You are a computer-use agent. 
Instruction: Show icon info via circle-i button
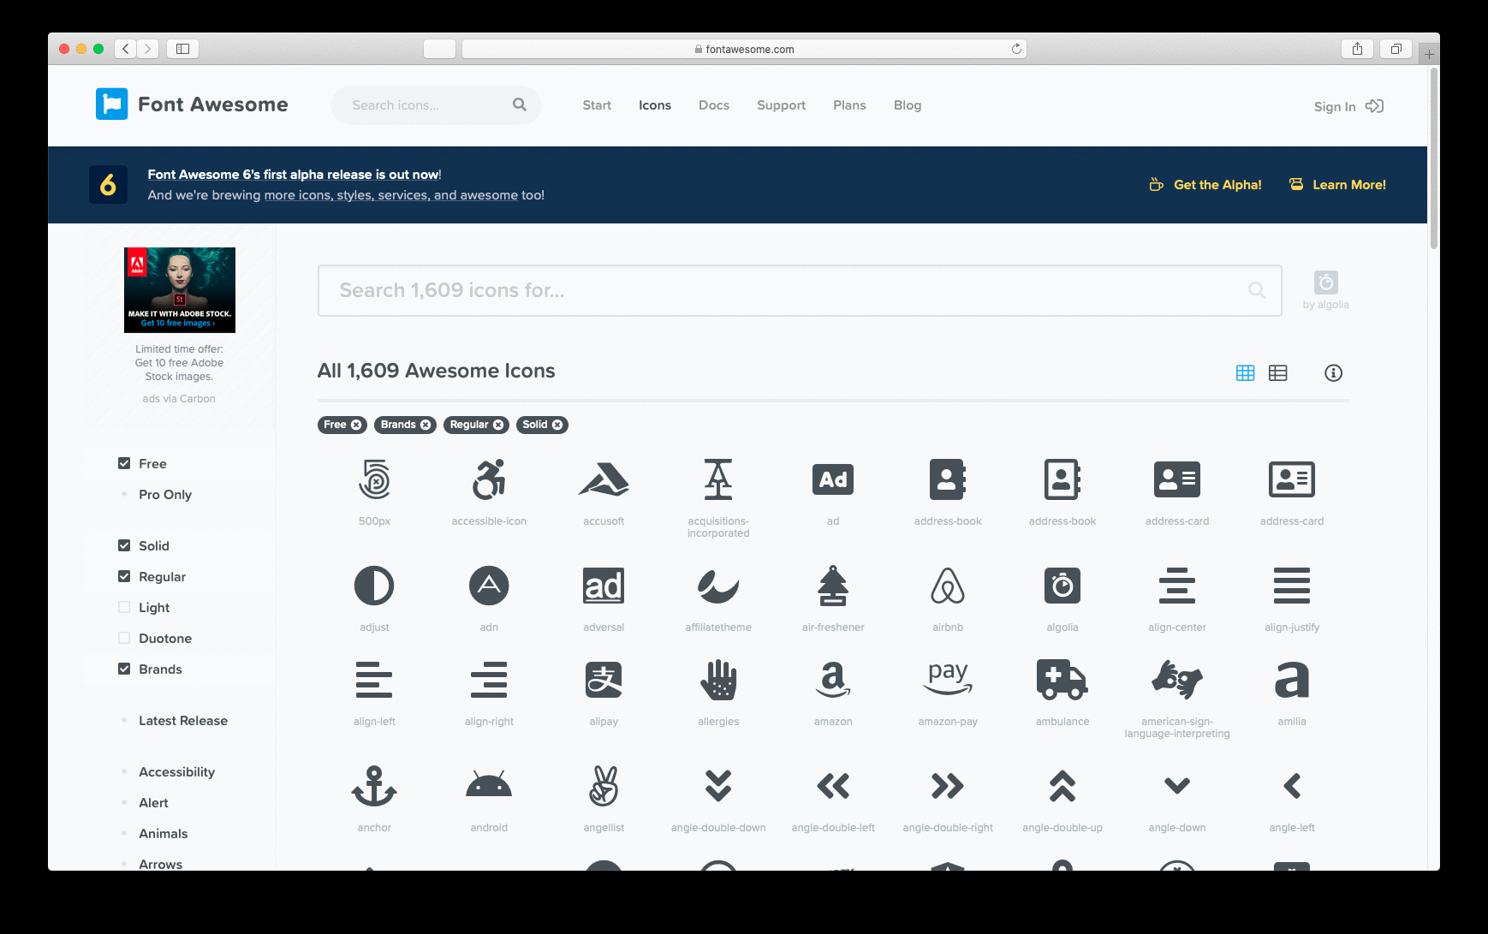[1333, 373]
